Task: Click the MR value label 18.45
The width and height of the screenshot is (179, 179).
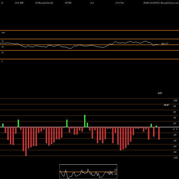Action: [166, 105]
